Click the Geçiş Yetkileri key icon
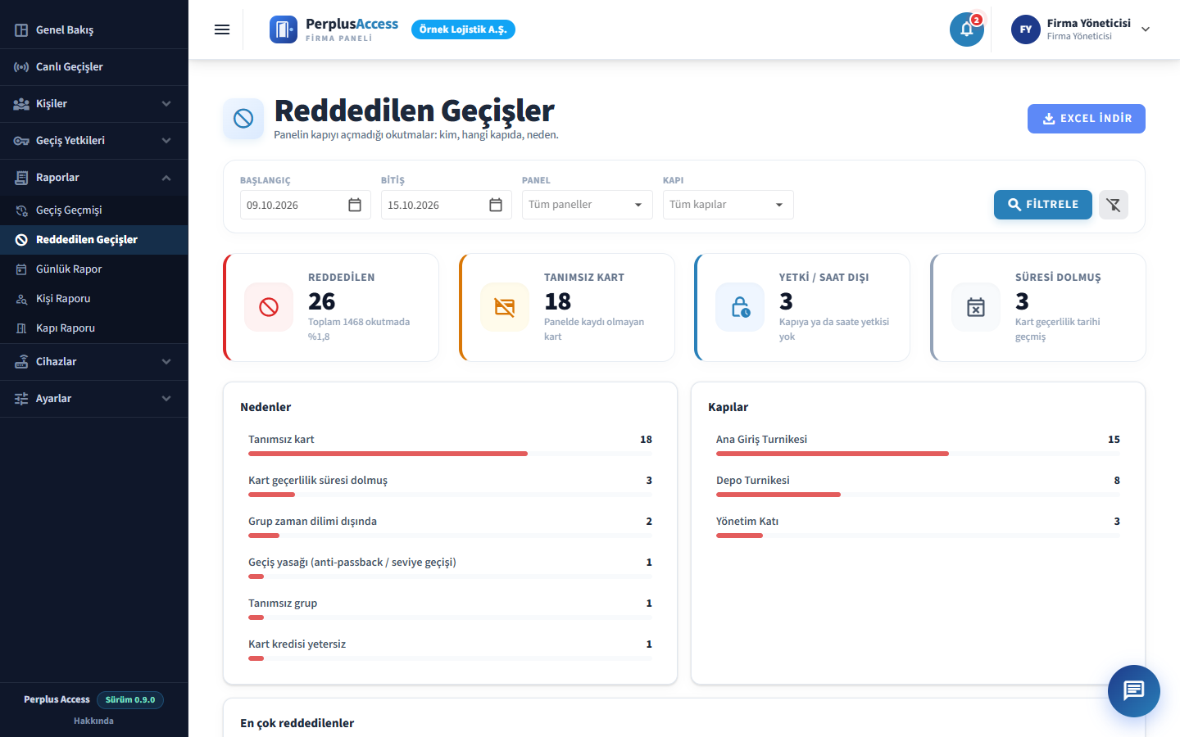This screenshot has width=1180, height=737. pos(21,141)
